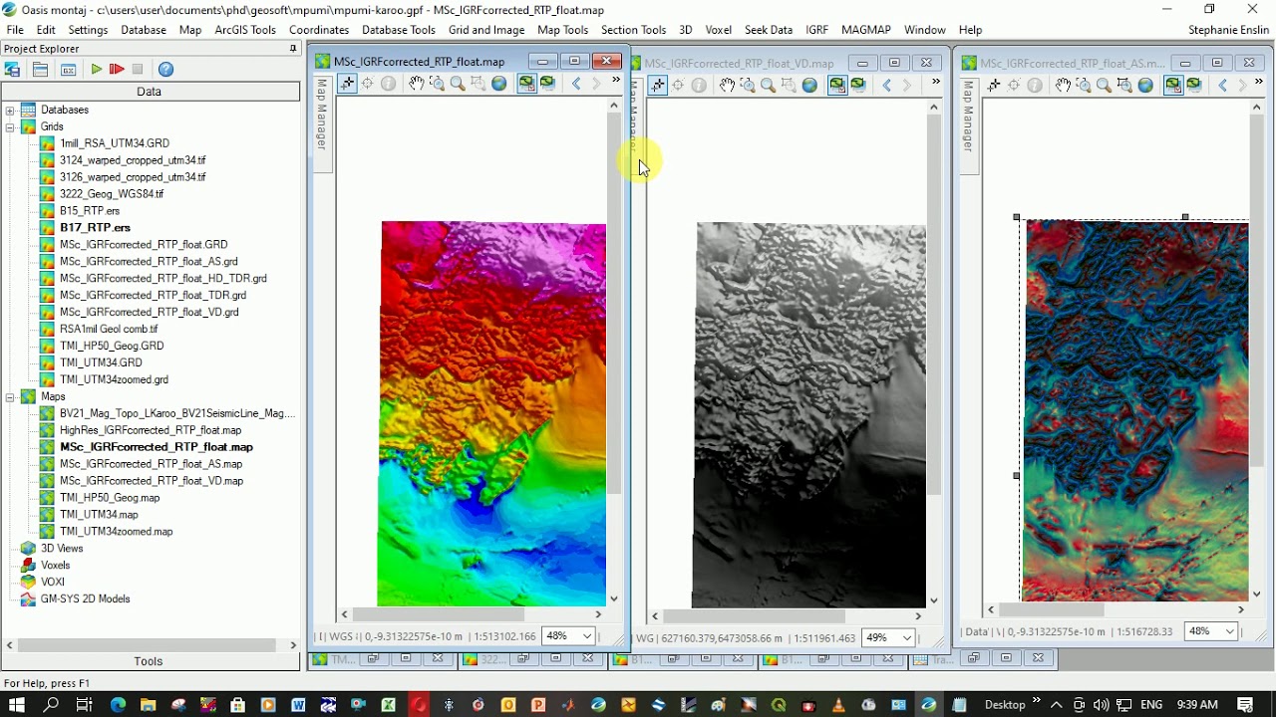Open the notification center in the taskbar
1276x717 pixels.
[x=1246, y=705]
